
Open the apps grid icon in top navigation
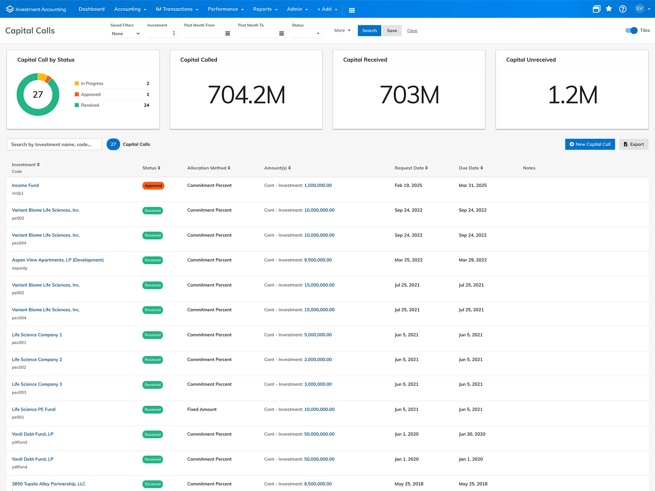(x=352, y=10)
